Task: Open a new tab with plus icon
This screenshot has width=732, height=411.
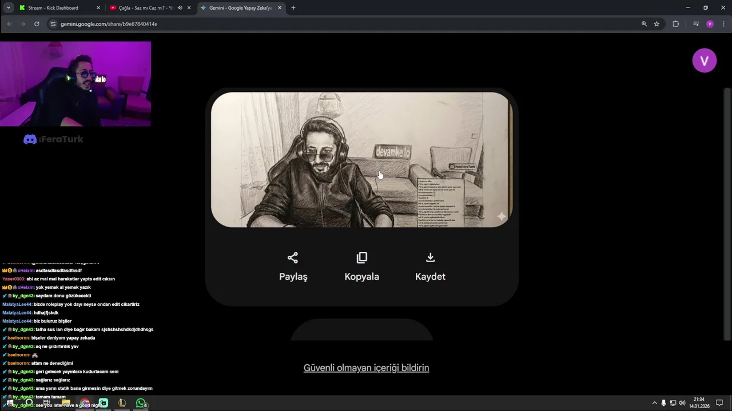Action: coord(293,8)
